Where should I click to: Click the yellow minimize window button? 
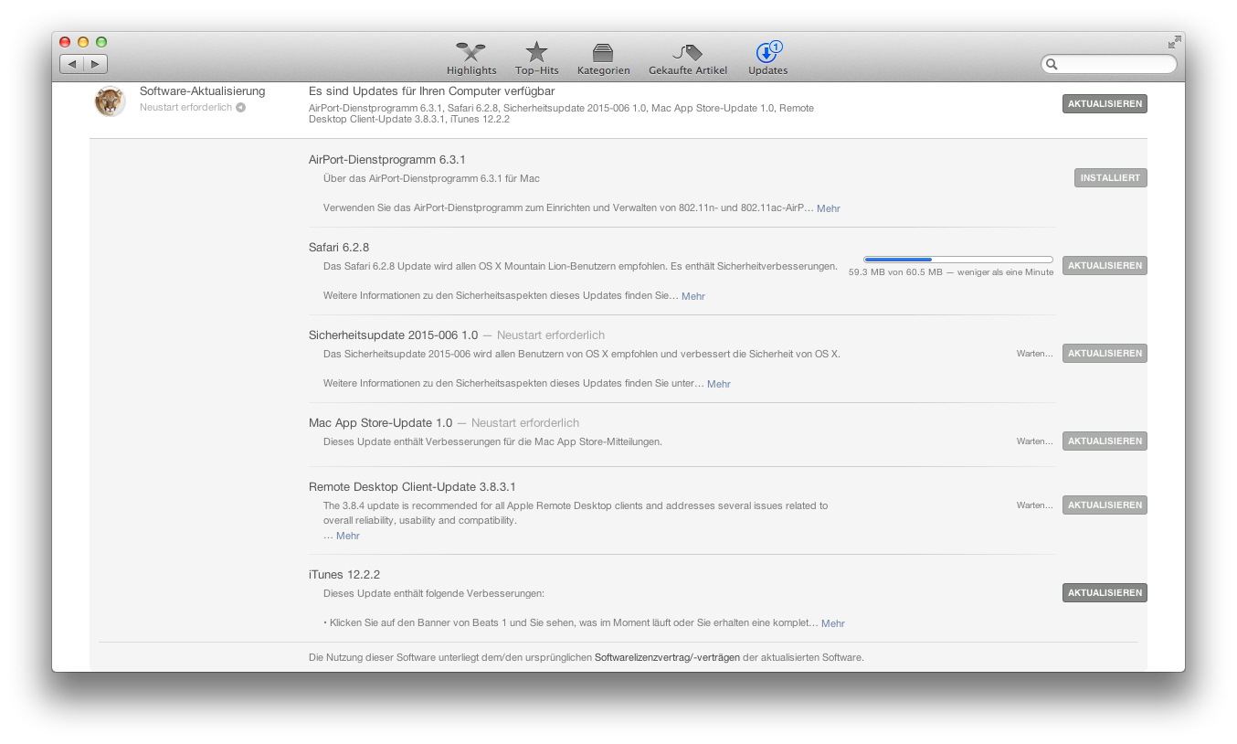(83, 42)
